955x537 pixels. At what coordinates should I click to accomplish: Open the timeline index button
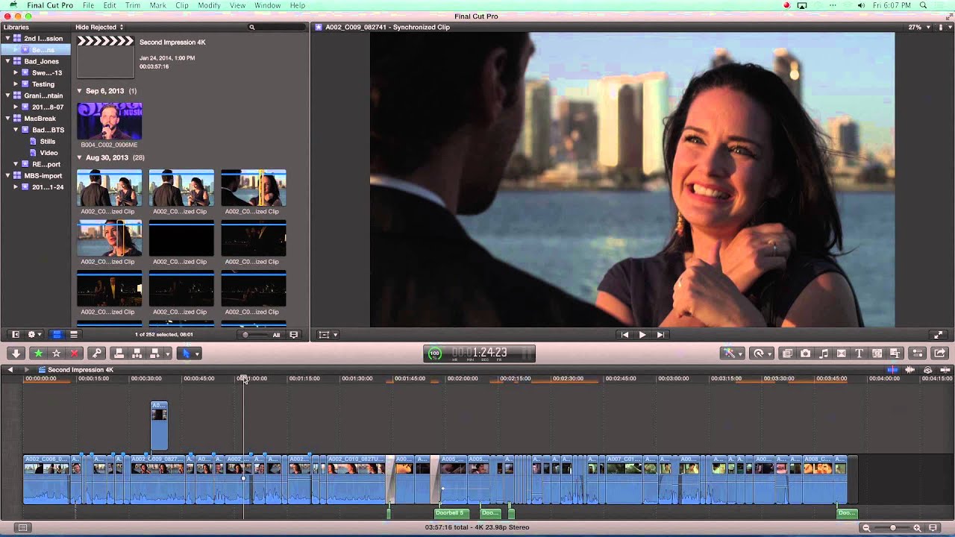click(23, 528)
